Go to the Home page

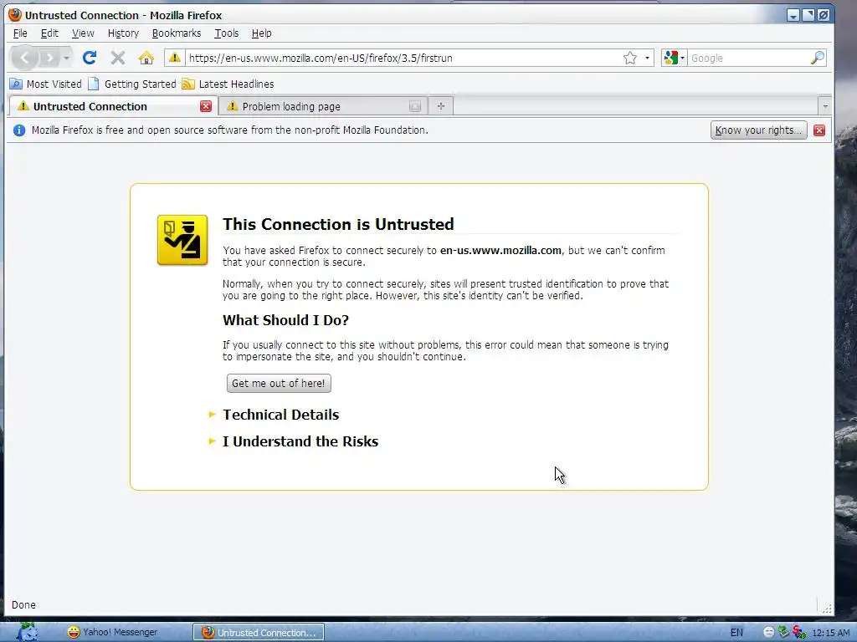coord(146,58)
